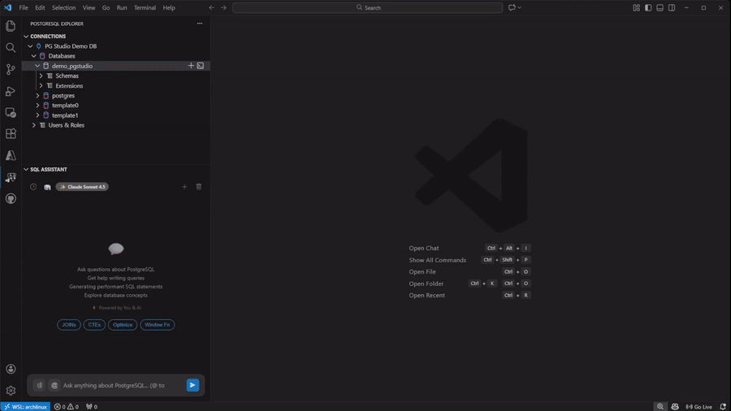Click the Copilot status icon in status bar
This screenshot has width=731, height=411.
[x=675, y=407]
